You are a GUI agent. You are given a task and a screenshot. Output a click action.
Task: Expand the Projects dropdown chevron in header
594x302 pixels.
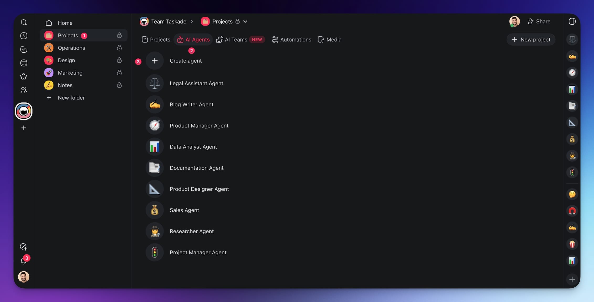pos(245,21)
